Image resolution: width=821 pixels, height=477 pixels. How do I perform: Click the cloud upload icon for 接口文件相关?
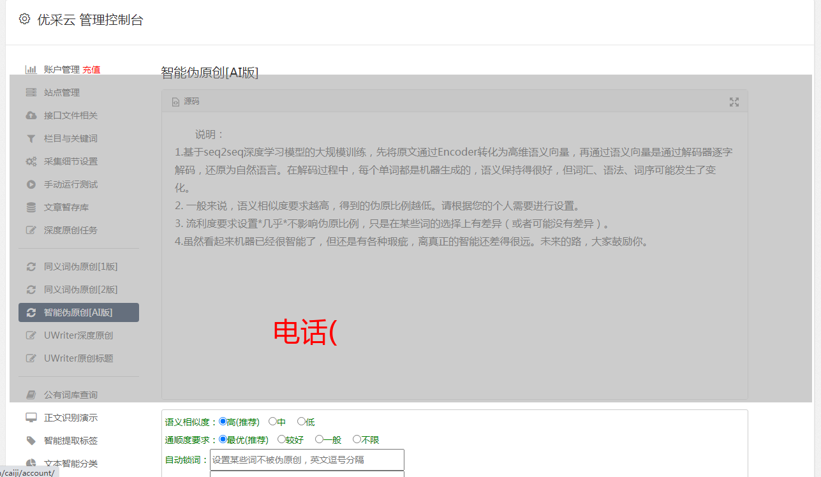point(31,115)
